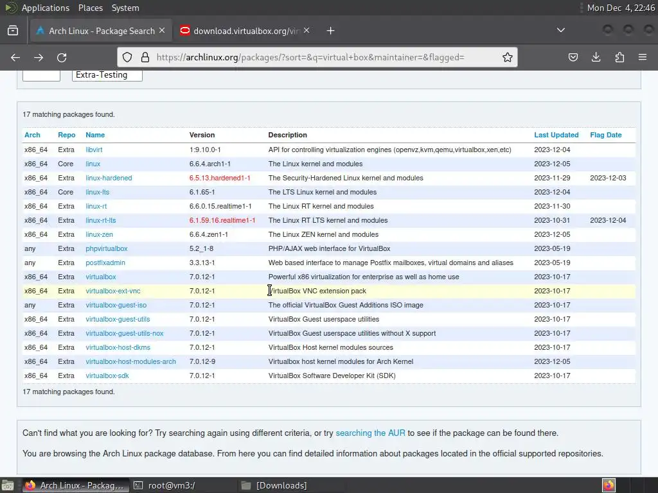
Task: Open virtualbox-guest-iso package page
Action: coord(116,305)
